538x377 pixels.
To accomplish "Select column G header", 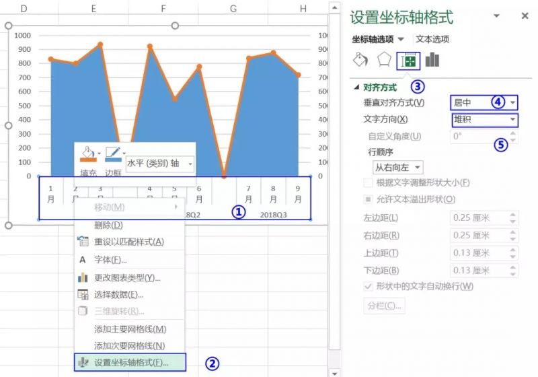I will tap(233, 9).
